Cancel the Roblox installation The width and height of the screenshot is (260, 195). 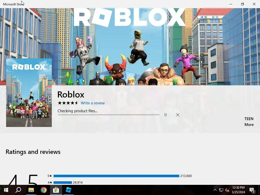click(x=177, y=115)
